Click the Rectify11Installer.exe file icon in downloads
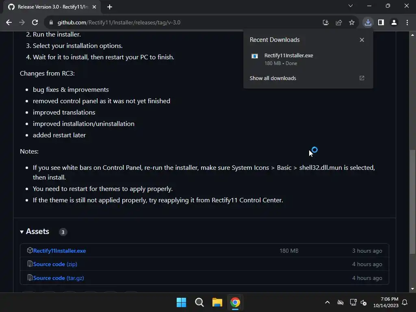Viewport: 416px width, 312px height. coord(255,56)
